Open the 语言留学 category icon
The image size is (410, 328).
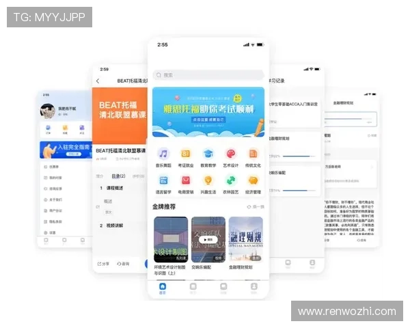tap(163, 180)
